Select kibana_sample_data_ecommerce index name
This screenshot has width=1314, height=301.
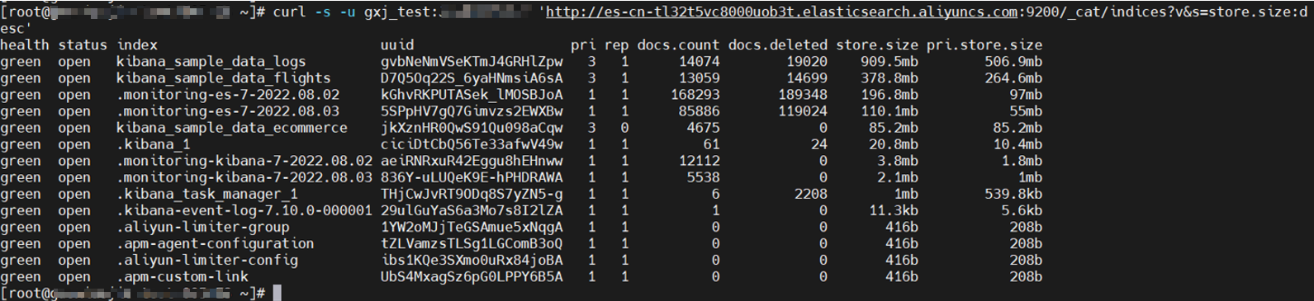click(232, 128)
